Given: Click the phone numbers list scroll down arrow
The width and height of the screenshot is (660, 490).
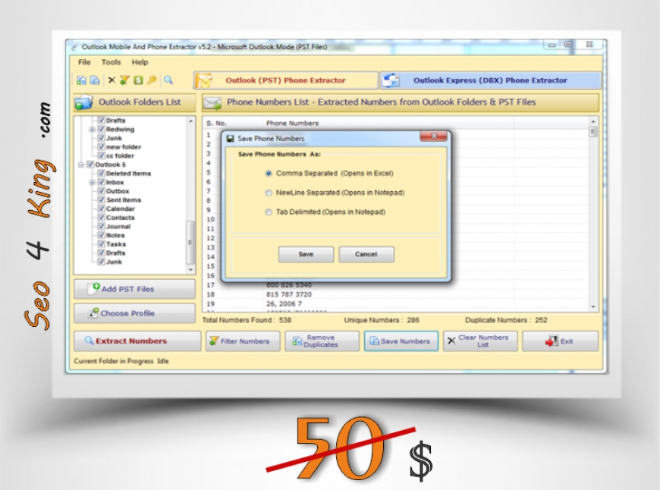Looking at the screenshot, I should click(593, 307).
